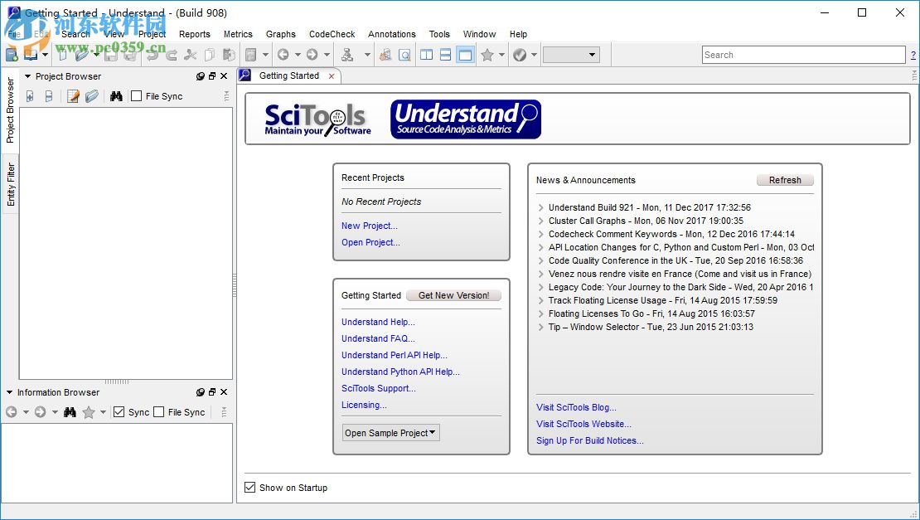
Task: Click inside the Search field
Action: pyautogui.click(x=802, y=55)
